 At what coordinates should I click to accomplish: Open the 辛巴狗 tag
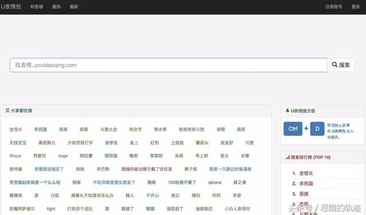pyautogui.click(x=103, y=169)
